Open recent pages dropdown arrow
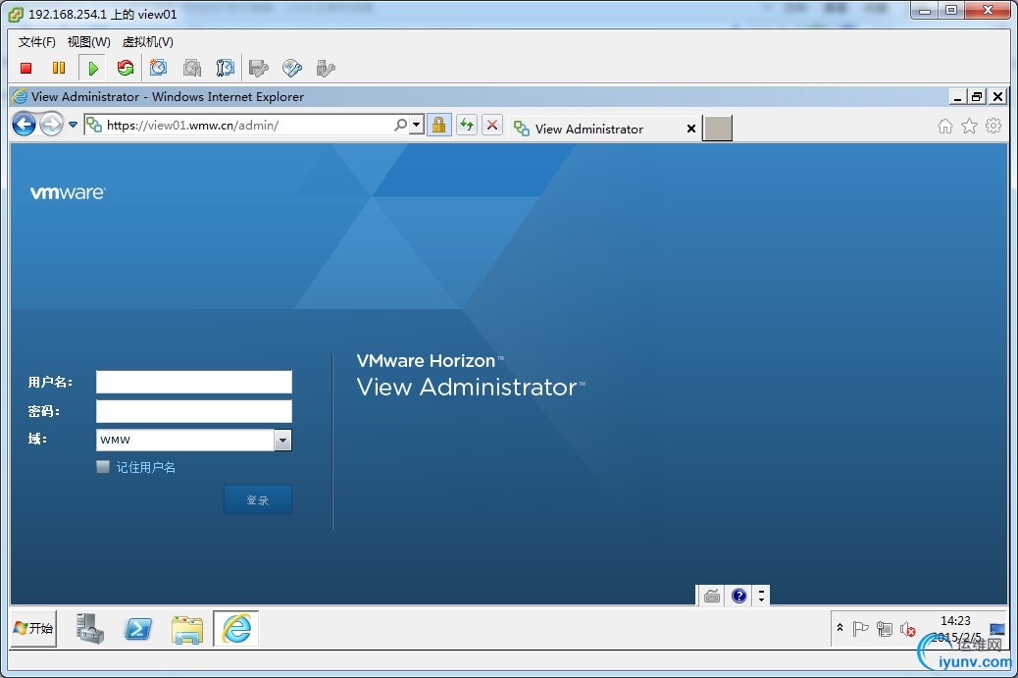Image resolution: width=1018 pixels, height=678 pixels. click(x=73, y=125)
